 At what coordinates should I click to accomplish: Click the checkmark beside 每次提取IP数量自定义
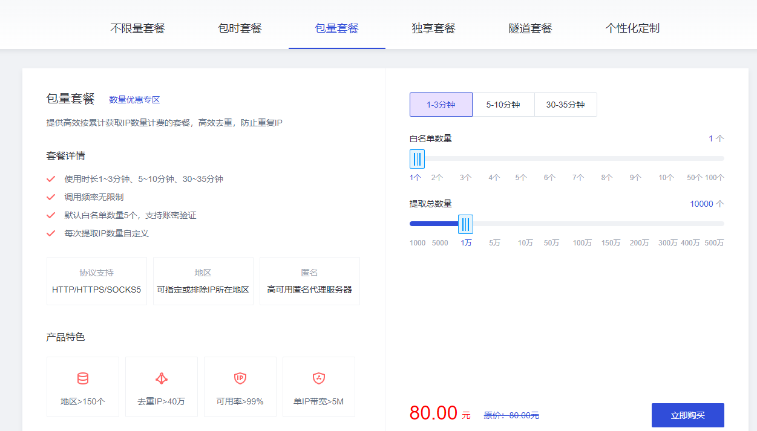click(51, 233)
